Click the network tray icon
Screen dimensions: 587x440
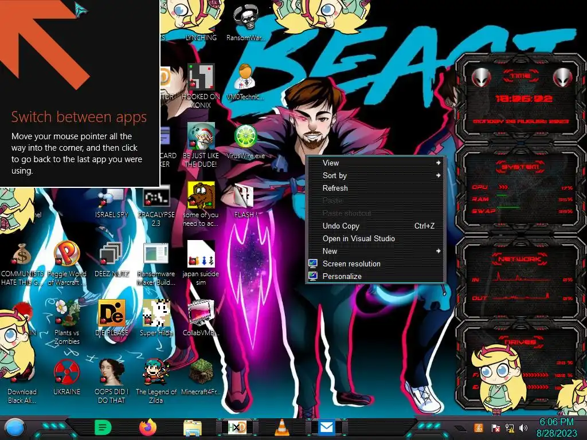(x=510, y=427)
